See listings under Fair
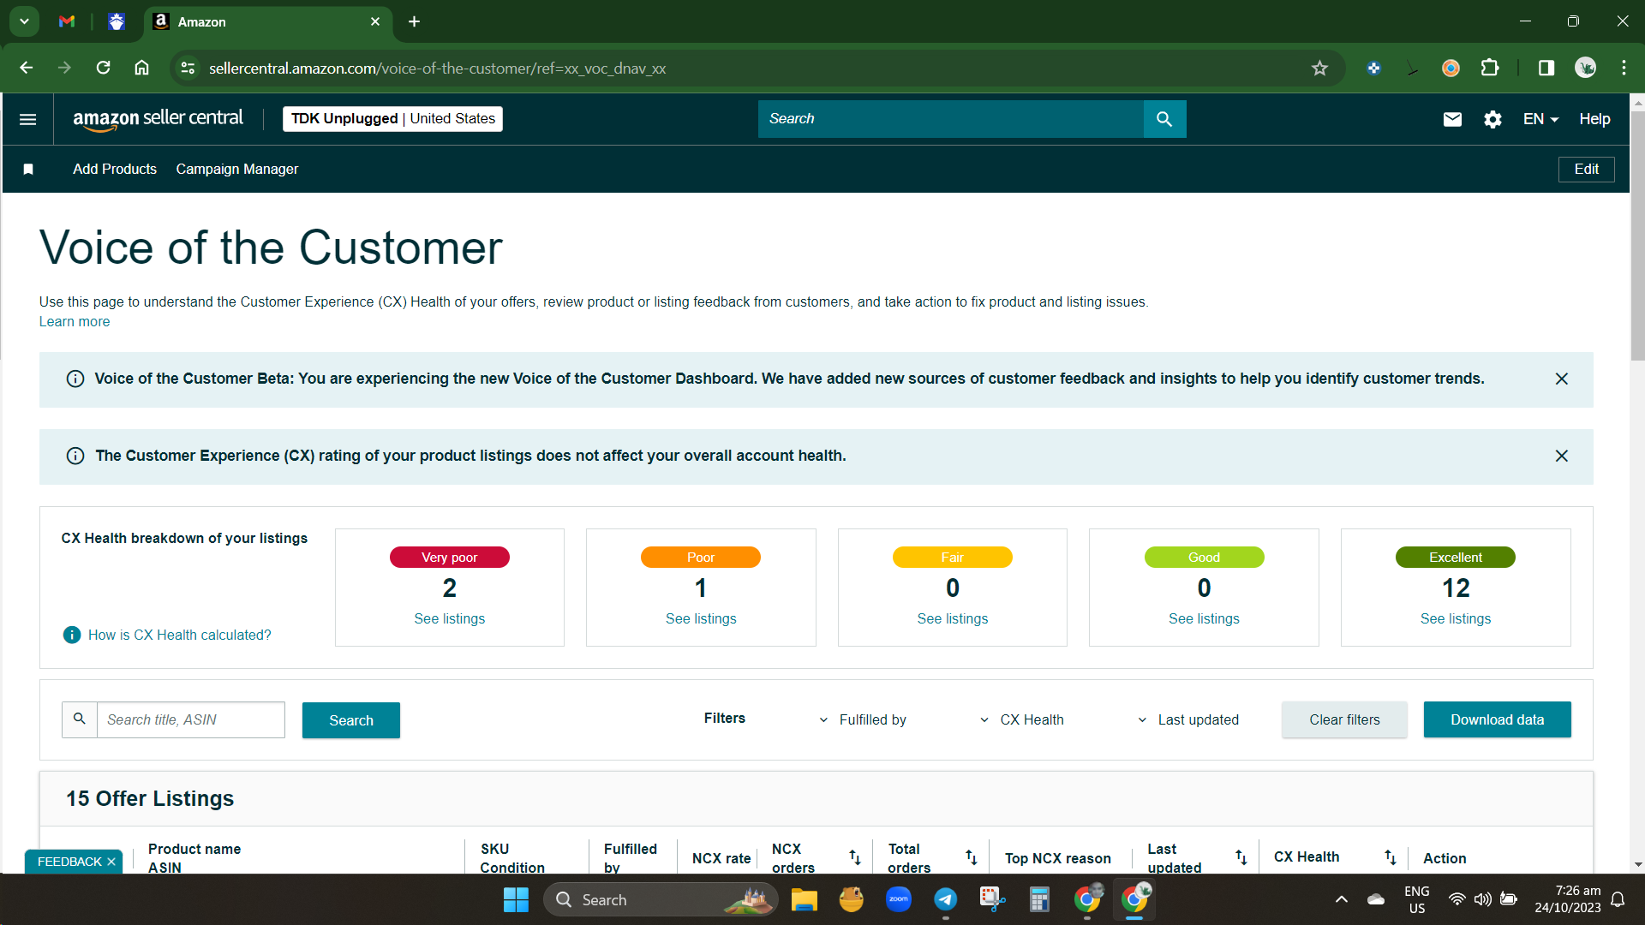 tap(952, 618)
